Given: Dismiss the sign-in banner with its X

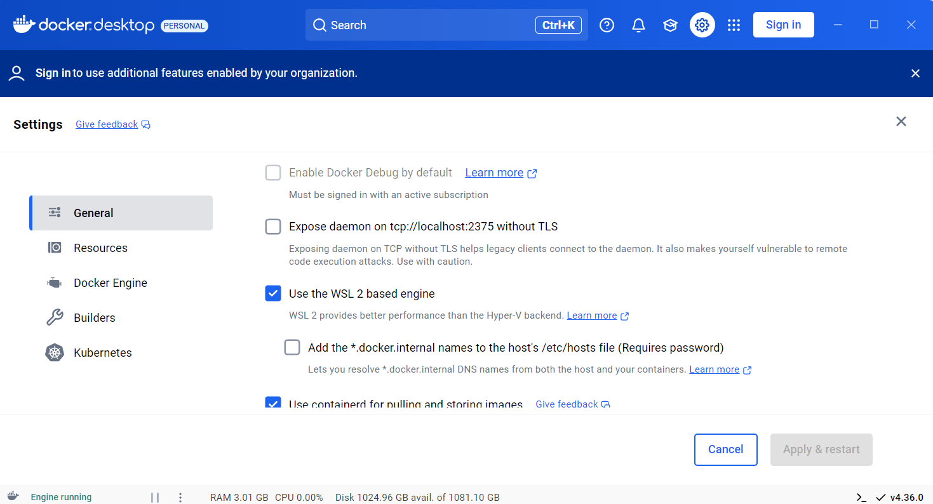Looking at the screenshot, I should point(915,74).
